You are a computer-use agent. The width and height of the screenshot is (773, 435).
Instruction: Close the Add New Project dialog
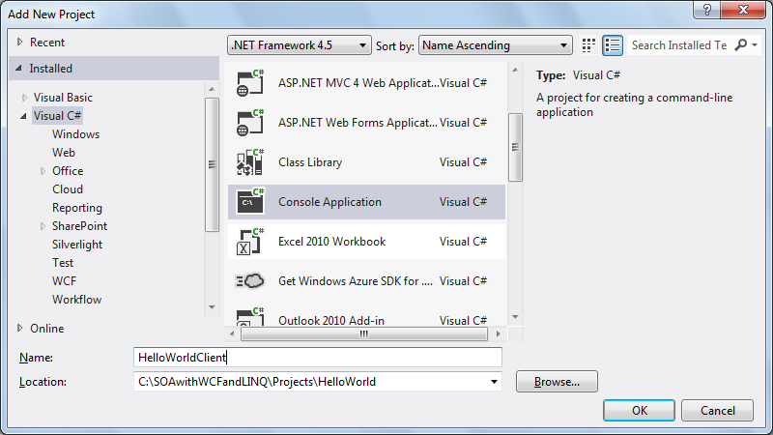tap(743, 10)
